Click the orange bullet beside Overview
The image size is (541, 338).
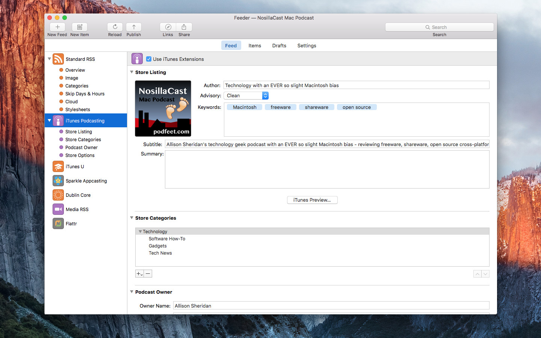61,70
